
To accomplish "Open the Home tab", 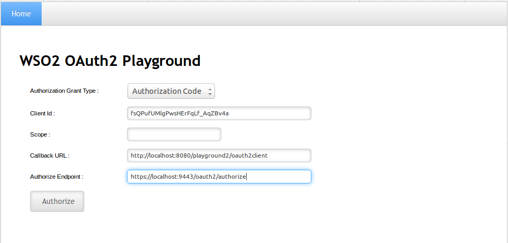I will (x=22, y=14).
